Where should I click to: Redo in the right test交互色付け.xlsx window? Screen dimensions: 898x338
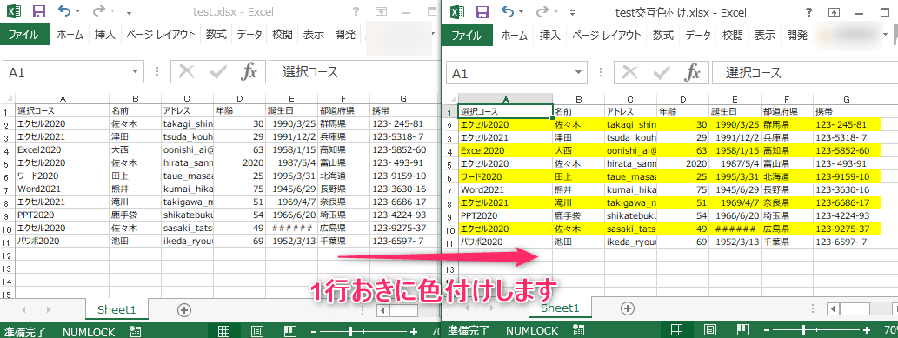pos(542,11)
